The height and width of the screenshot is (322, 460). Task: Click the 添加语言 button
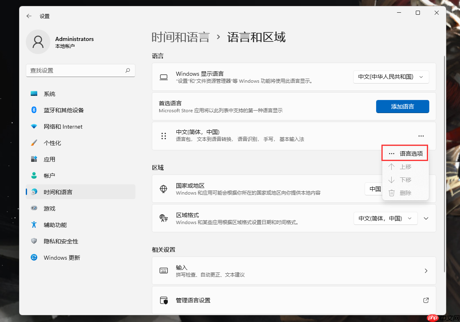click(x=402, y=106)
